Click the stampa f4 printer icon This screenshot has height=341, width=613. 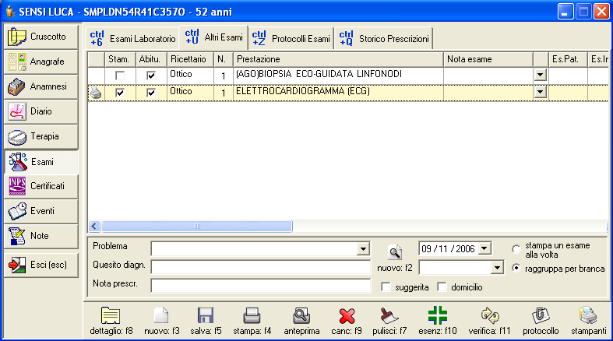pyautogui.click(x=252, y=315)
